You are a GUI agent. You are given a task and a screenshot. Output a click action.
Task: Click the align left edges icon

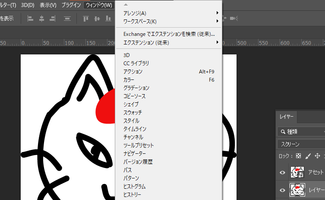(31, 19)
